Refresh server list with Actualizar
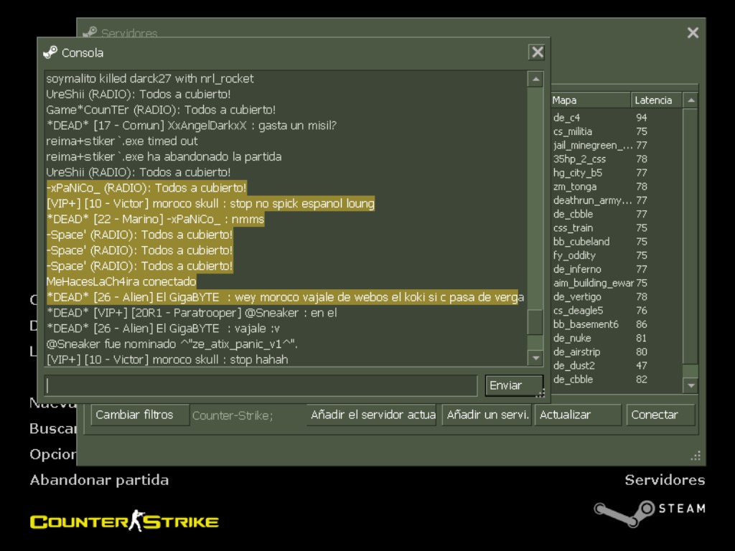Screen dimensions: 735x551 pyautogui.click(x=578, y=415)
